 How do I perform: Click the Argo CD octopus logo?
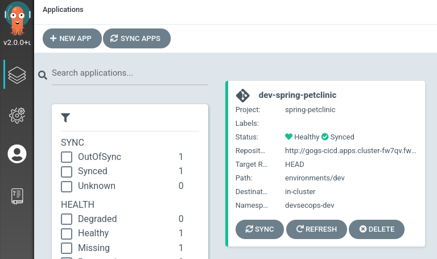pos(17,20)
